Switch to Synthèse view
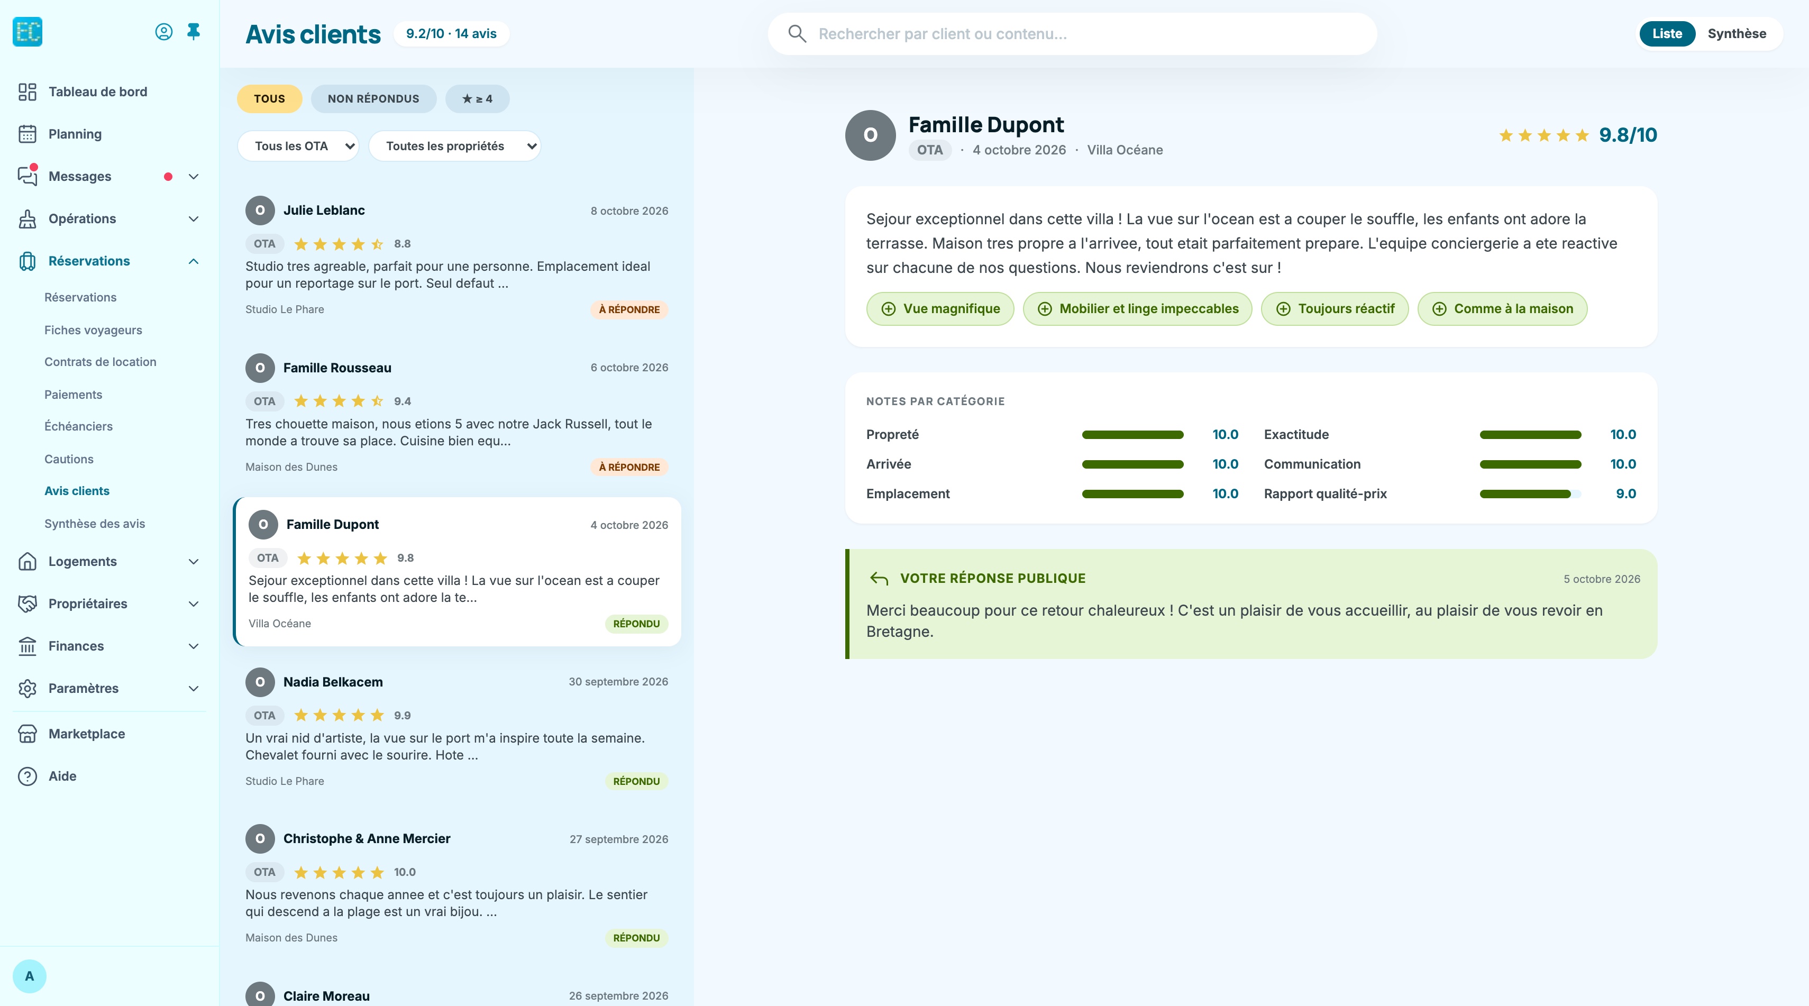Viewport: 1809px width, 1006px height. 1738,34
